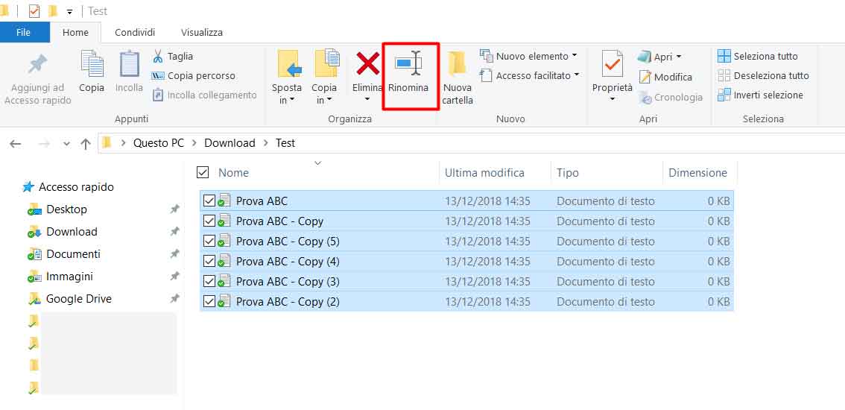Click the Up one level arrow
The width and height of the screenshot is (845, 410).
[x=85, y=143]
